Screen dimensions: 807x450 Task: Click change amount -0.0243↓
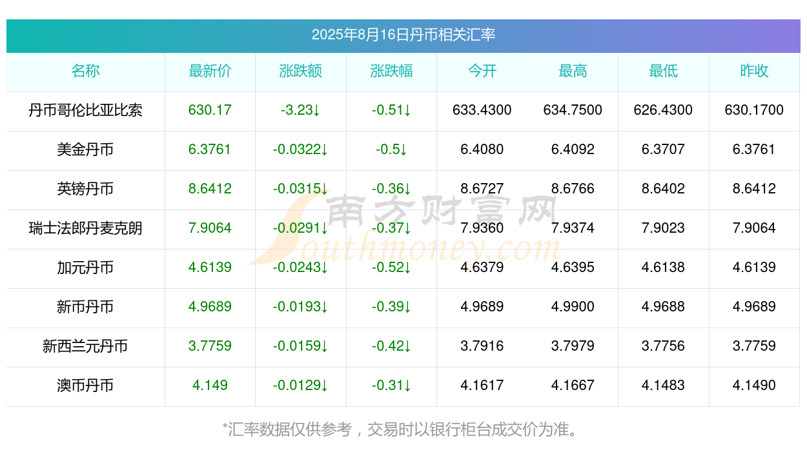[x=301, y=268]
